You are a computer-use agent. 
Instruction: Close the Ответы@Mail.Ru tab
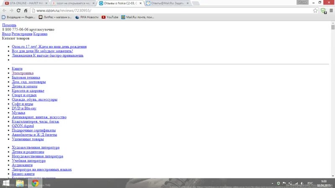pyautogui.click(x=188, y=3)
